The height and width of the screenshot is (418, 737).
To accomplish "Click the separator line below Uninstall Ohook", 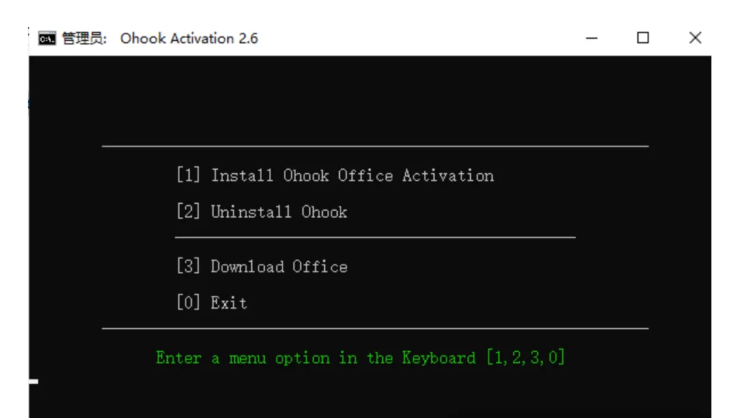I will 375,237.
